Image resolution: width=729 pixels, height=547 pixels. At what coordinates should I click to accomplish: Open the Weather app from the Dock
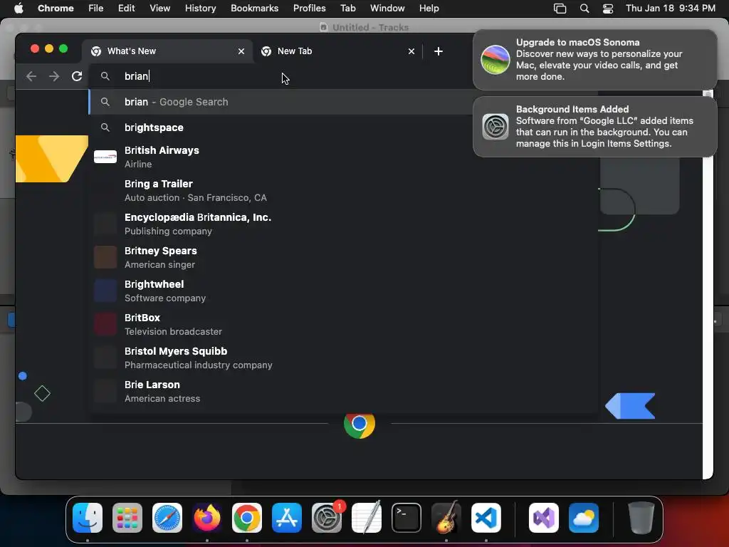(x=584, y=518)
